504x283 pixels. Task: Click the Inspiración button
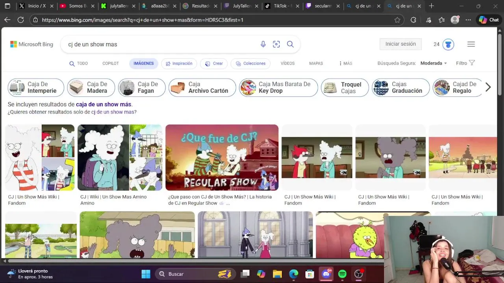(x=179, y=63)
